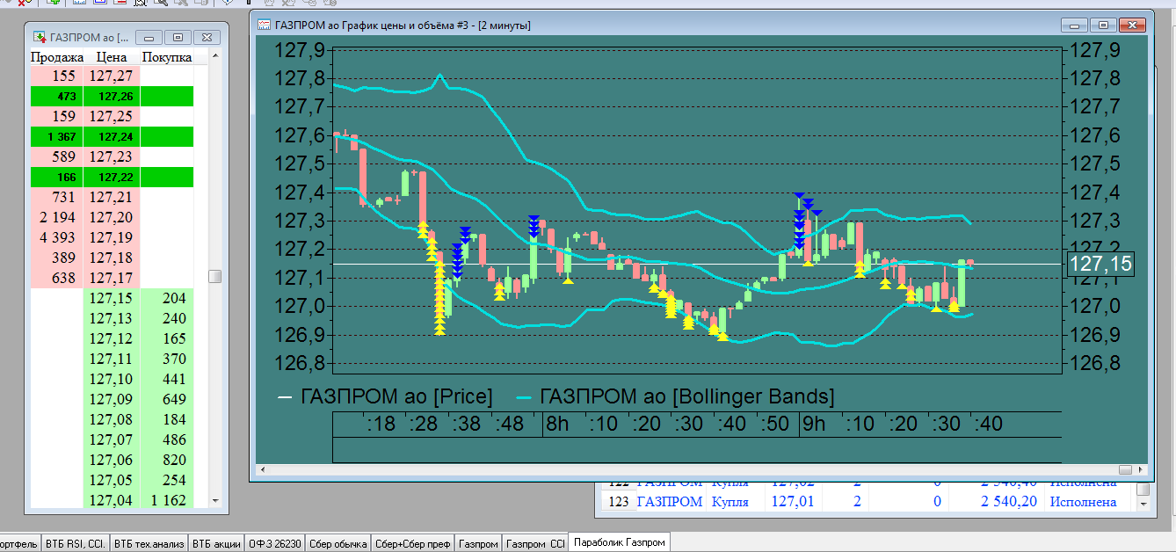Click the orders table scroll-down arrow
This screenshot has width=1176, height=552.
1143,505
